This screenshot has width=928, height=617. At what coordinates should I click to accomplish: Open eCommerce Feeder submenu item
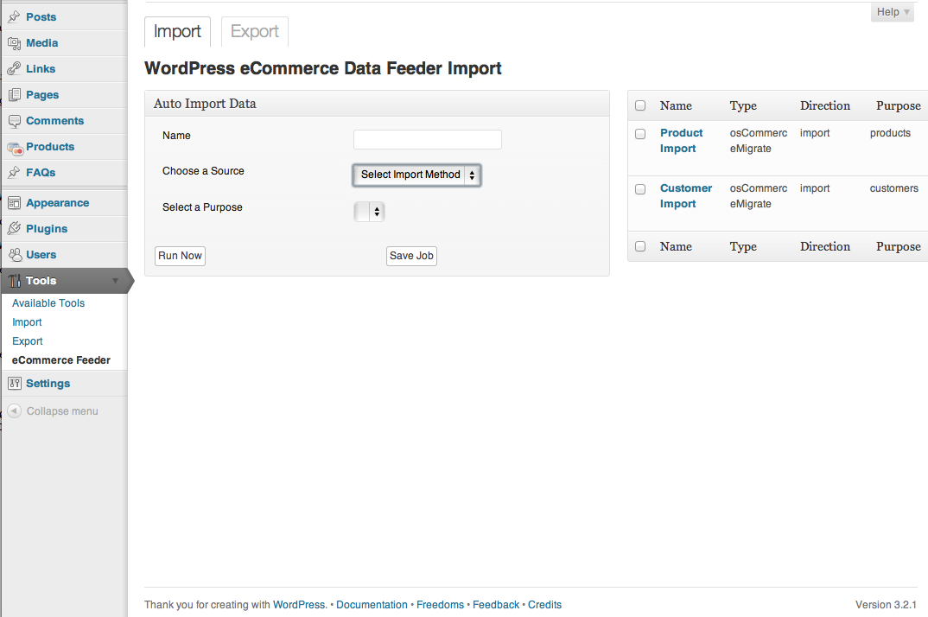coord(61,360)
